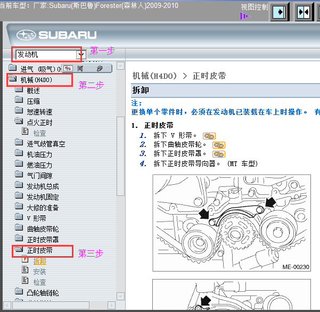This screenshot has width=320, height=312.
Task: Click the purple audio indicator icon
Action: [245, 16]
